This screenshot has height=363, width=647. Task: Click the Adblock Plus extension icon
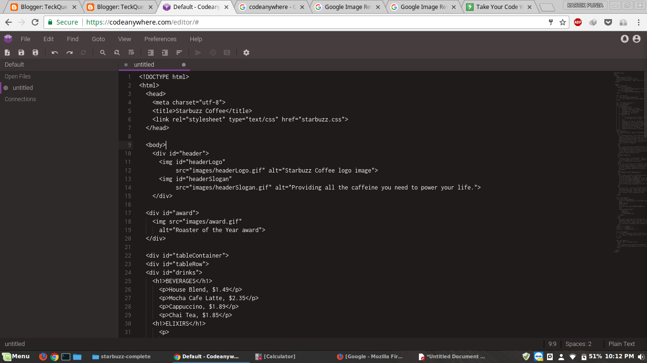(x=578, y=22)
